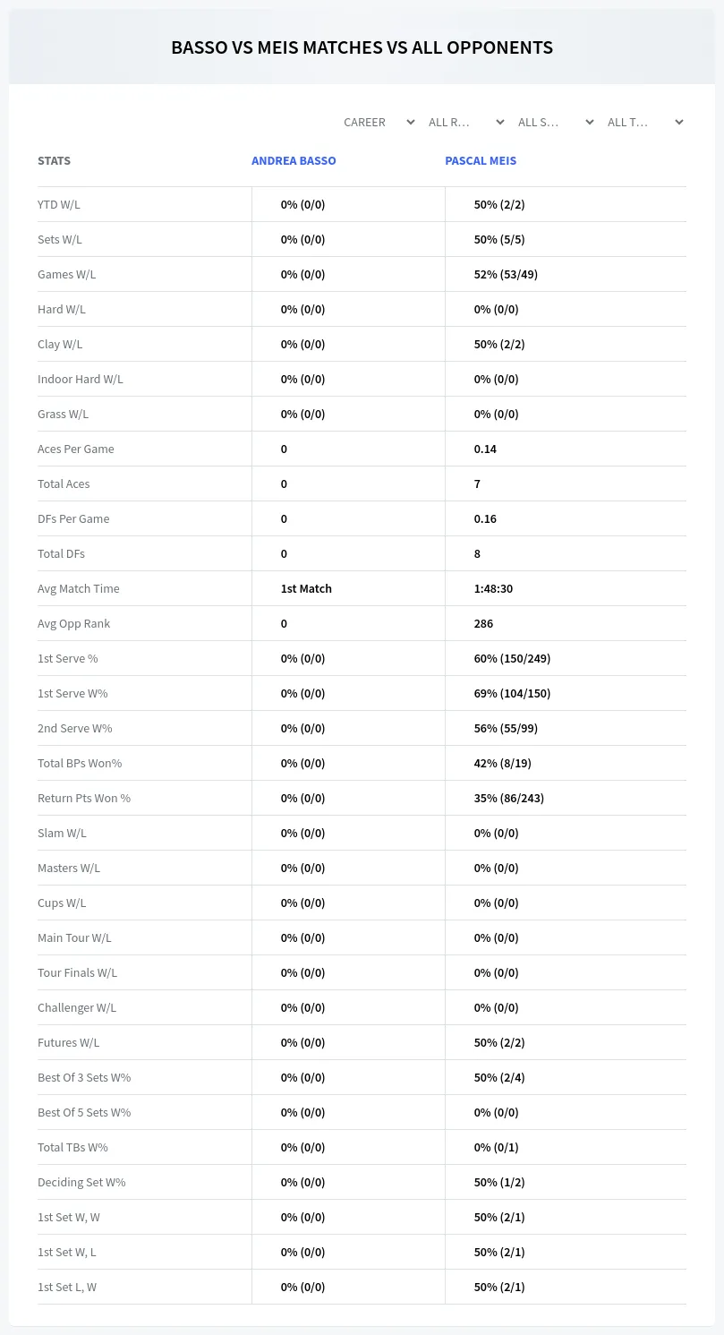Screen dimensions: 724x1335
Task: Expand the ALL R... filter dropdown
Action: pos(466,122)
